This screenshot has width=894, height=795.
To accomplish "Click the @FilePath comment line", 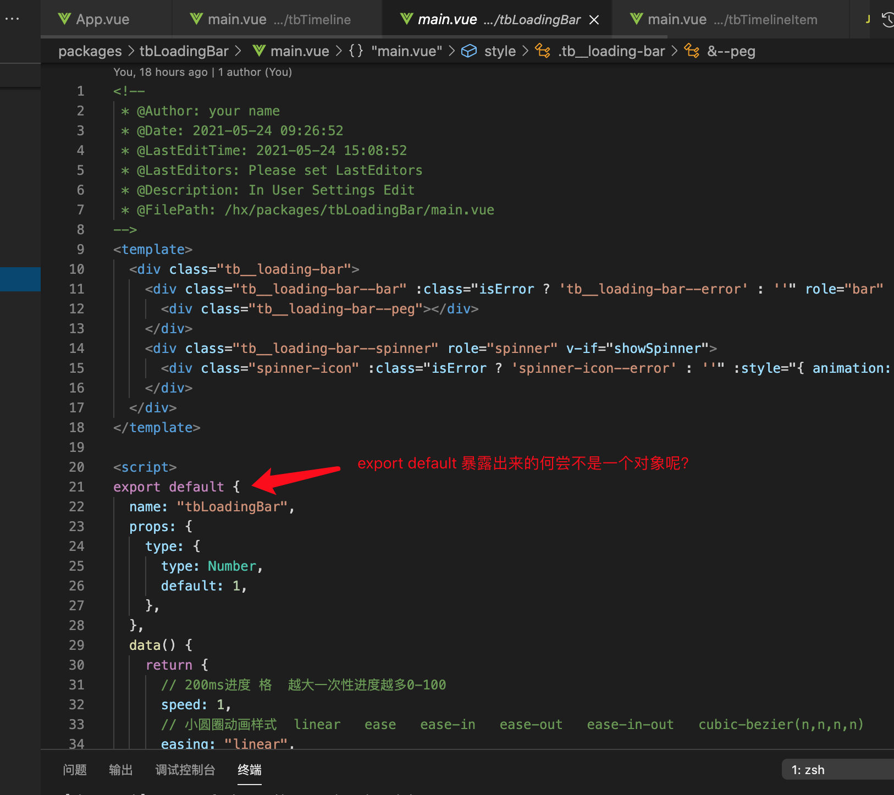I will click(x=307, y=210).
